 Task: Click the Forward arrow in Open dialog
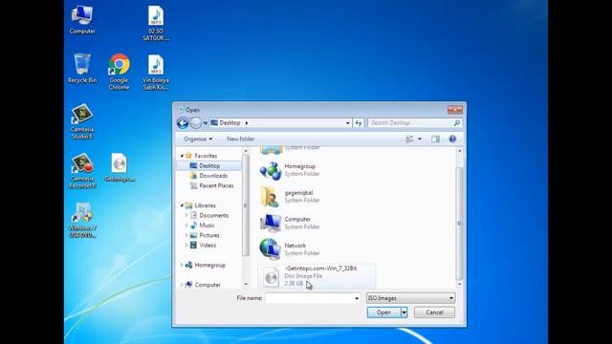tap(196, 123)
